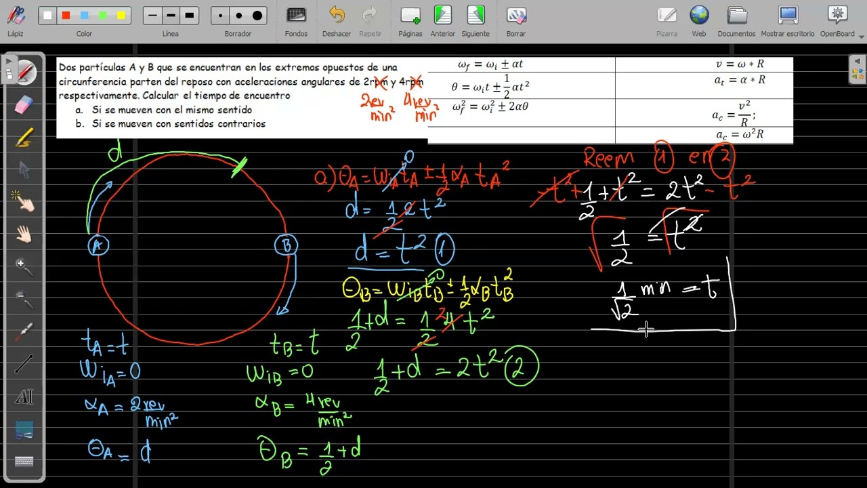The image size is (867, 488).
Task: Pick the red pen color
Action: 66,16
